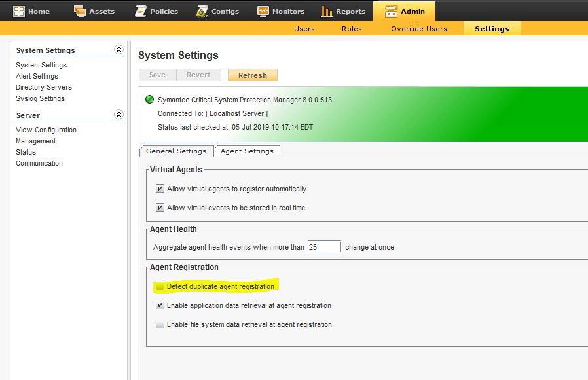This screenshot has width=588, height=380.
Task: Open Directory Servers in sidebar
Action: pos(44,87)
